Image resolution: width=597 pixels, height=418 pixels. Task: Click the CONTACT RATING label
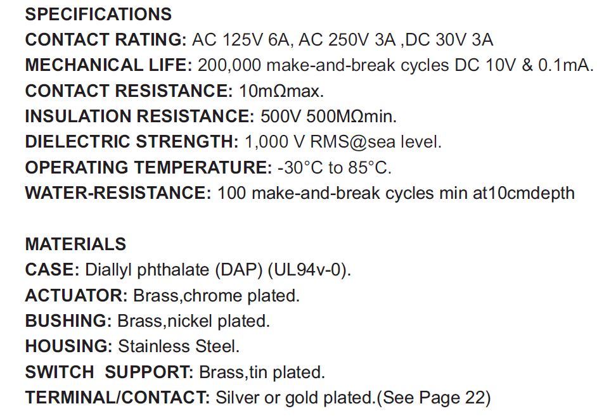(105, 40)
